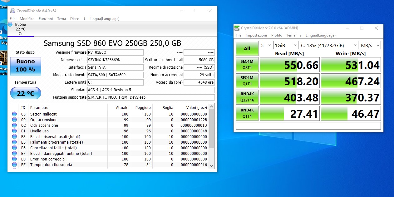The width and height of the screenshot is (394, 197).
Task: Open the ? help menu in CrystalDiskInfo
Action: point(84,19)
